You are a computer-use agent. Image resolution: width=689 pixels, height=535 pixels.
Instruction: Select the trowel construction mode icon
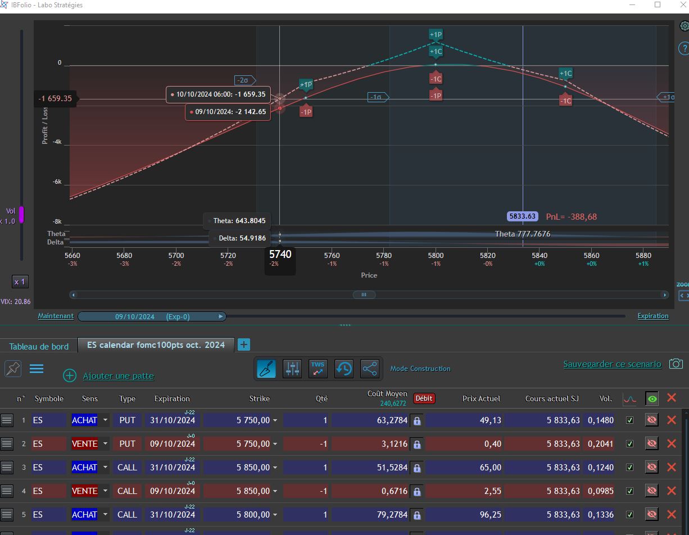pyautogui.click(x=266, y=369)
